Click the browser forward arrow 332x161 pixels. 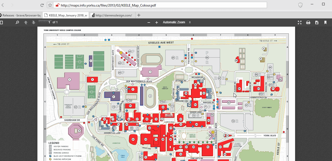[12, 5]
